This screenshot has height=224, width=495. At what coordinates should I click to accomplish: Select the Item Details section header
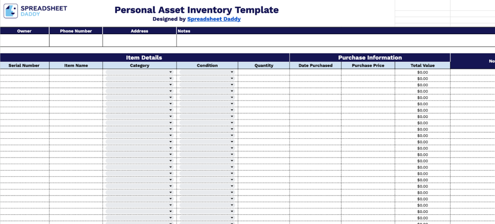pyautogui.click(x=144, y=57)
